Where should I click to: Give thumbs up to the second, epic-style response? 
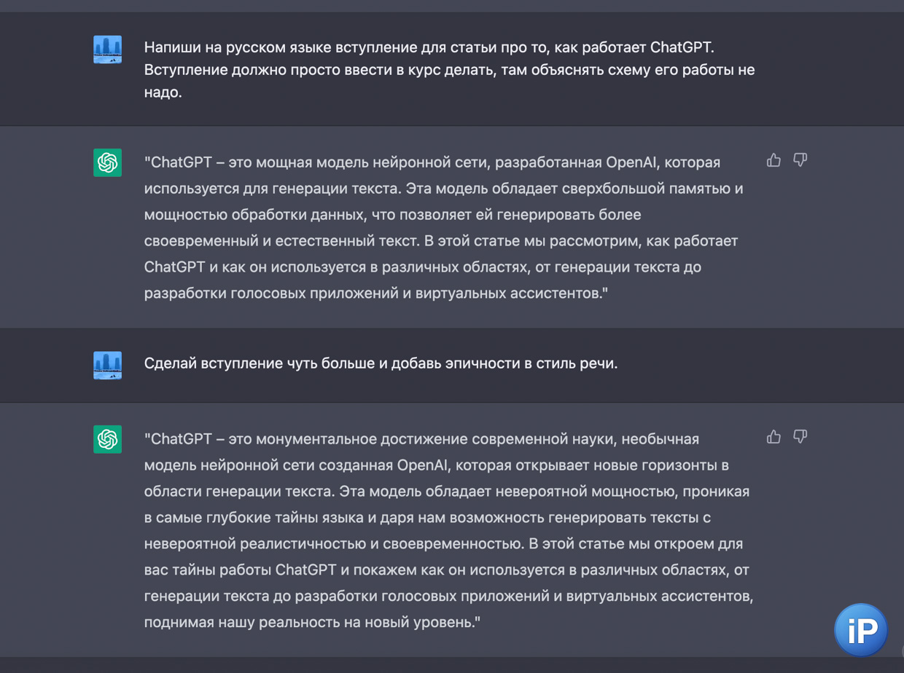point(774,437)
